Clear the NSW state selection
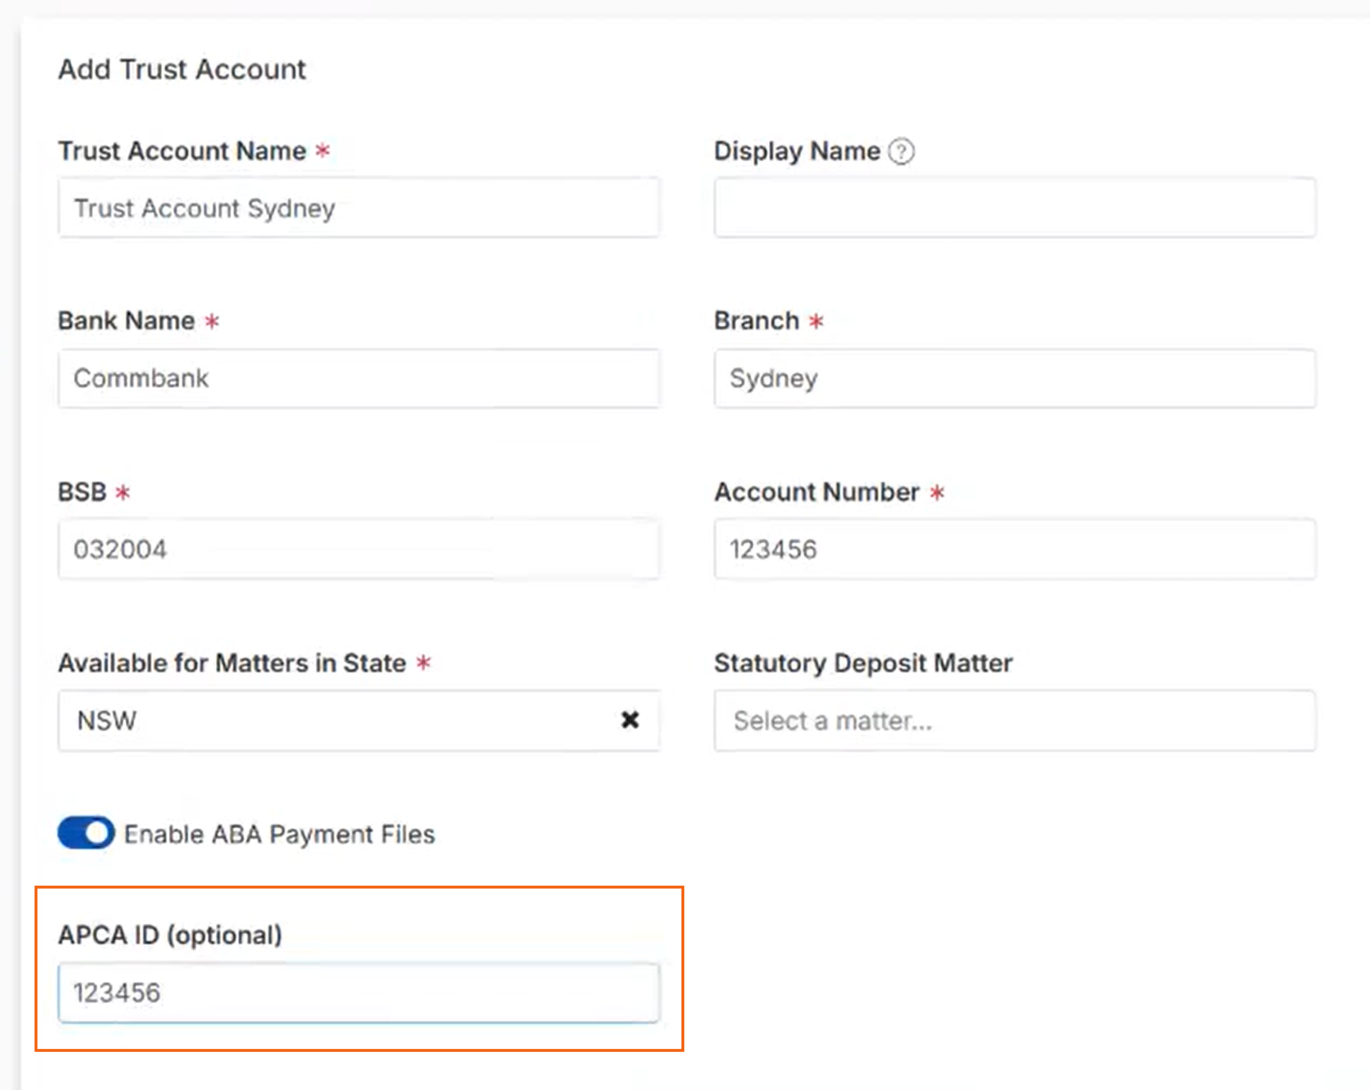This screenshot has height=1090, width=1370. pyautogui.click(x=630, y=719)
